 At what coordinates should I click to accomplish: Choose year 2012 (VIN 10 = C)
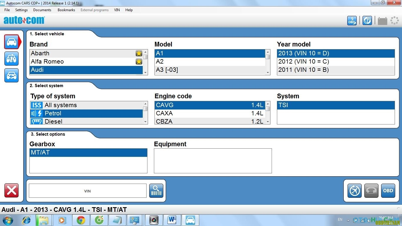pyautogui.click(x=336, y=62)
